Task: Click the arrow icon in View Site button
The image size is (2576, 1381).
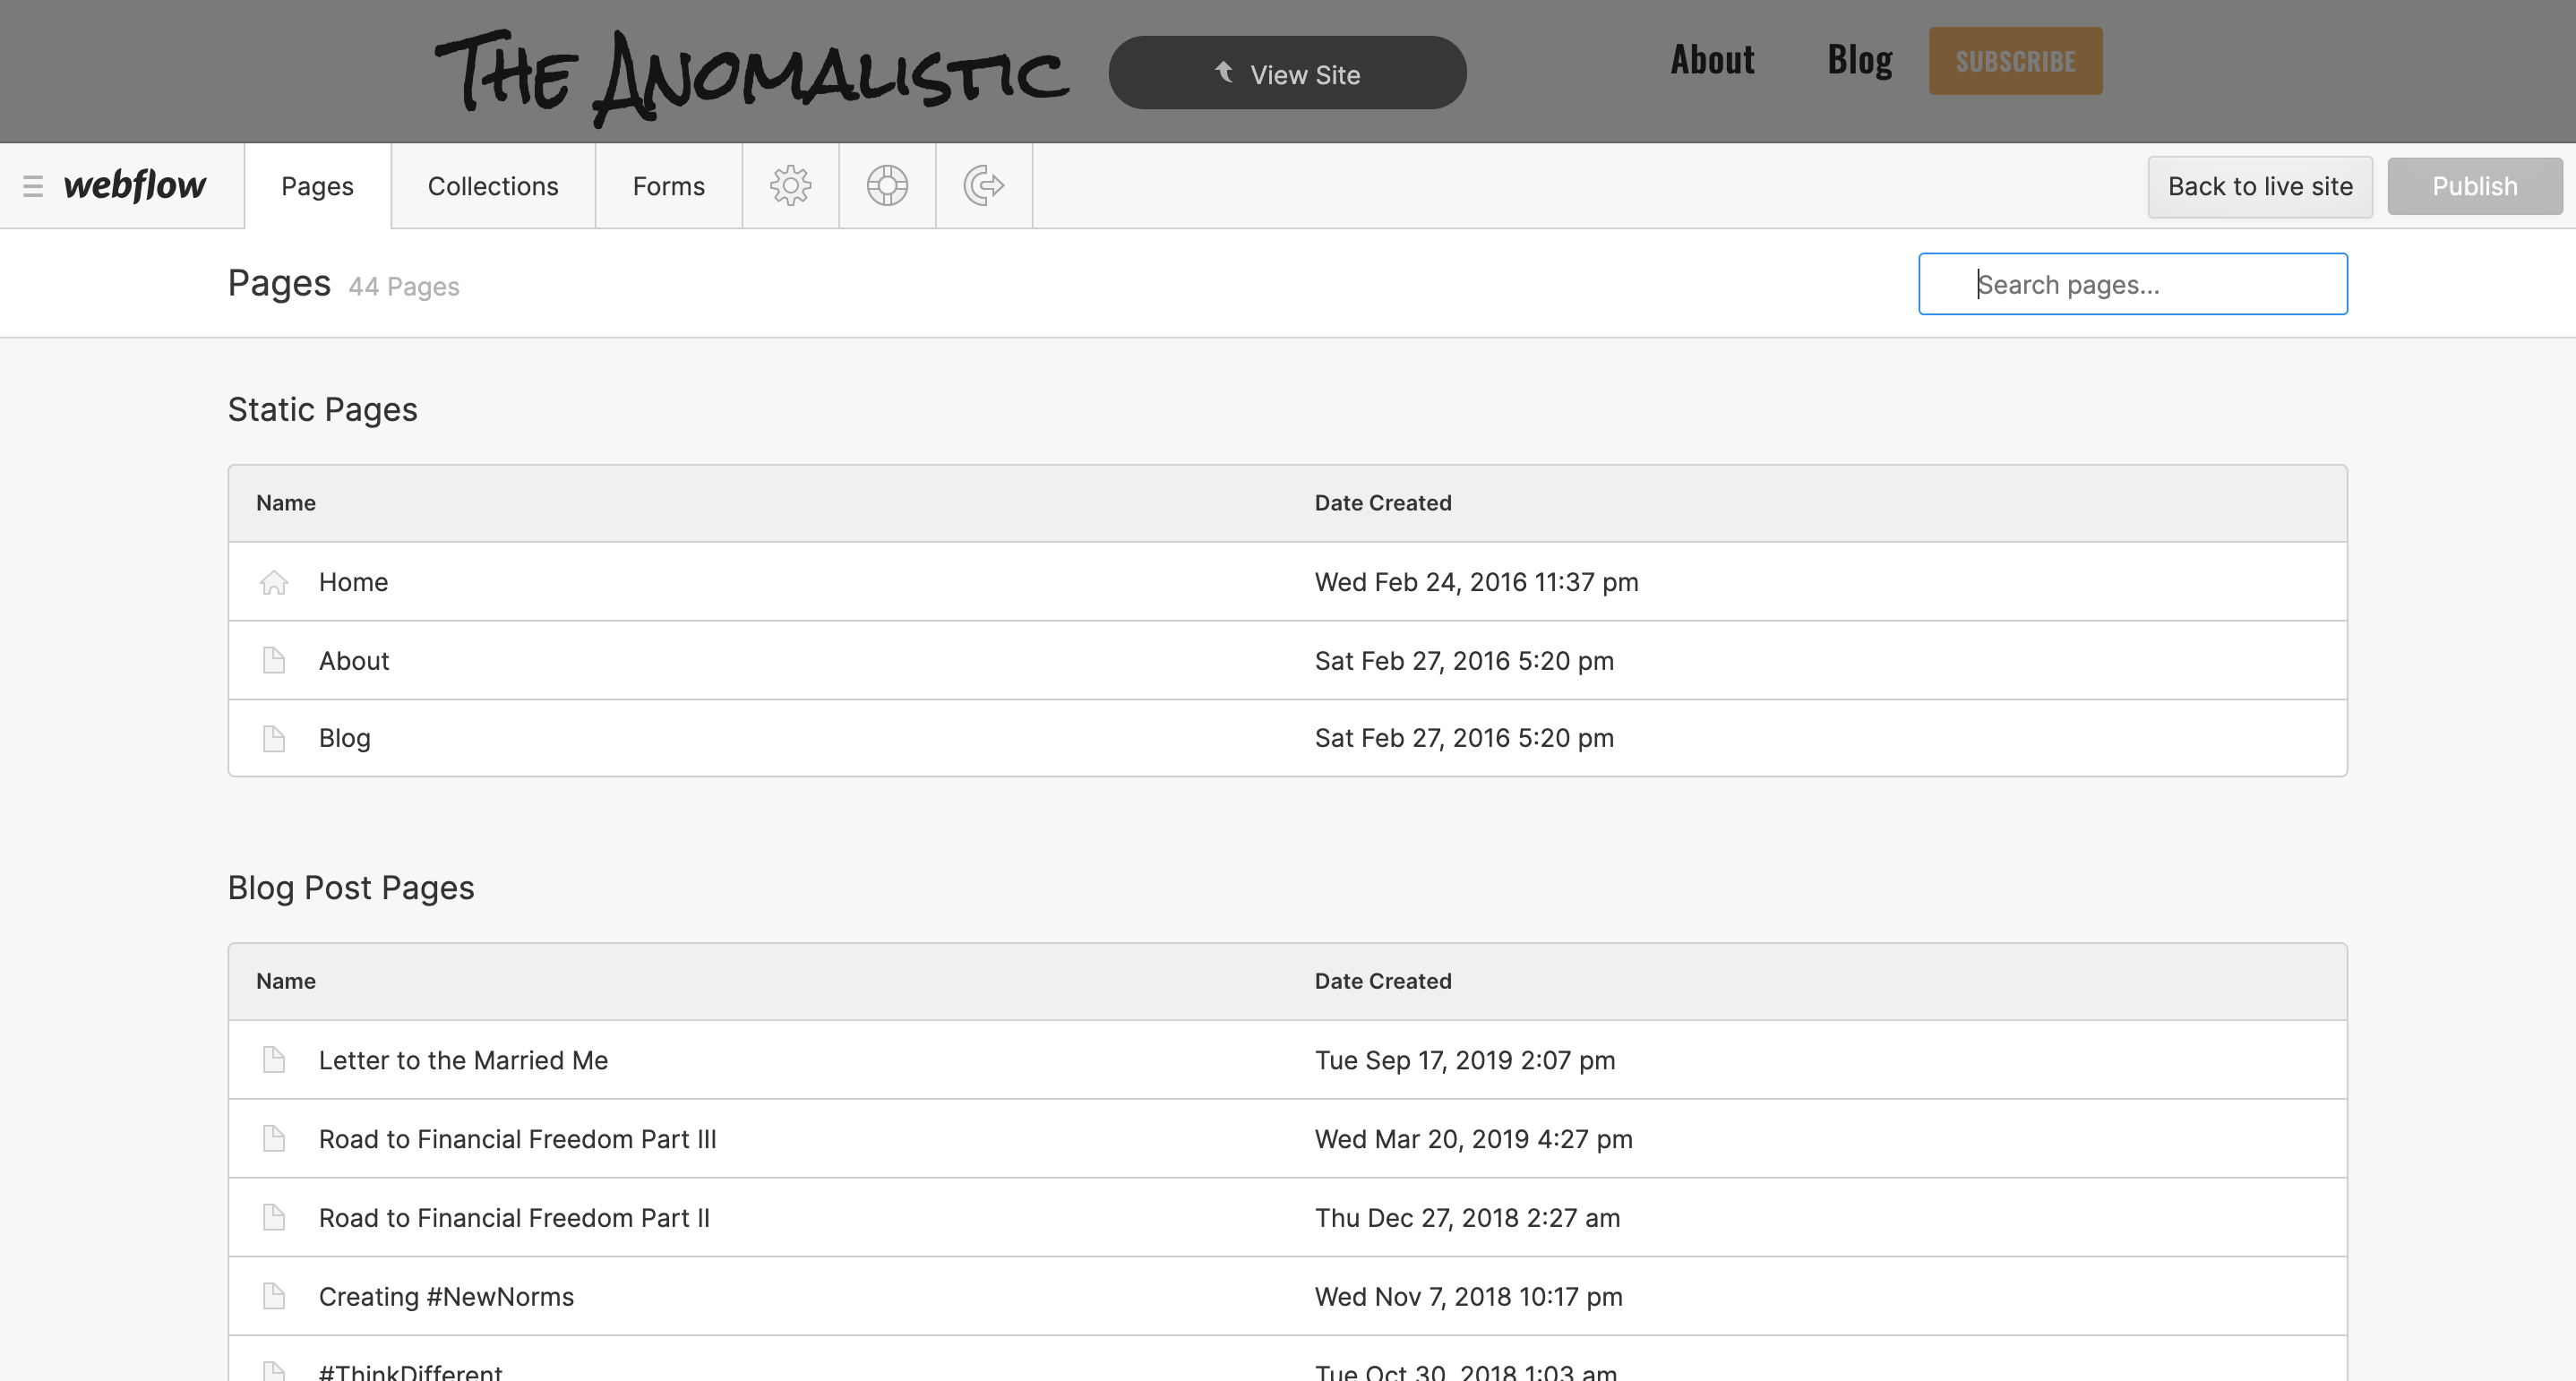Action: pos(1224,73)
